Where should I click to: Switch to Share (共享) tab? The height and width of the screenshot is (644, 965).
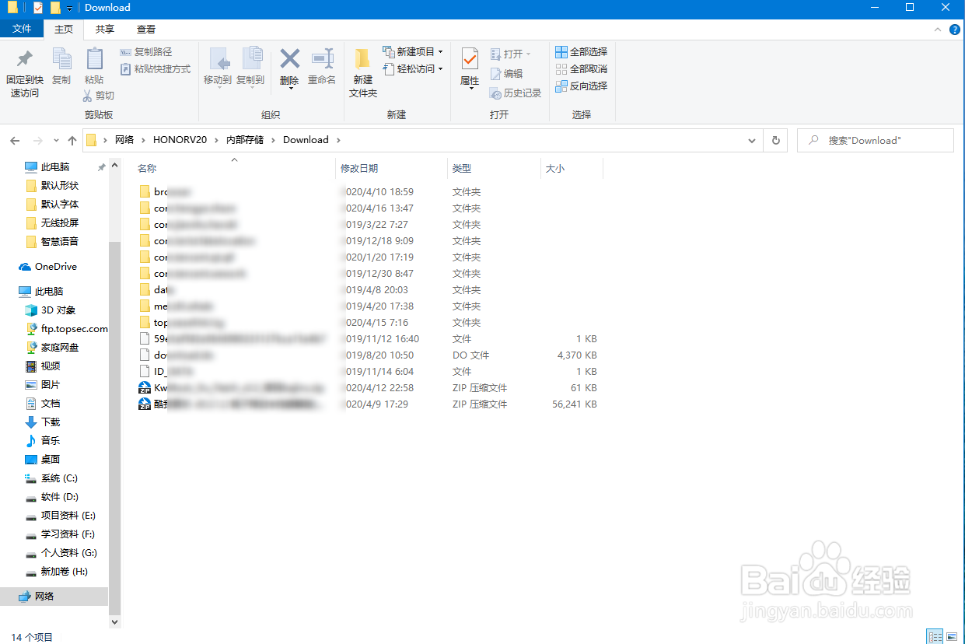tap(105, 30)
